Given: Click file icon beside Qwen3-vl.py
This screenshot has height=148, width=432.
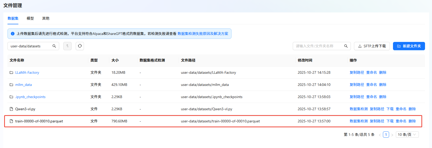Looking at the screenshot, I should tap(11, 109).
